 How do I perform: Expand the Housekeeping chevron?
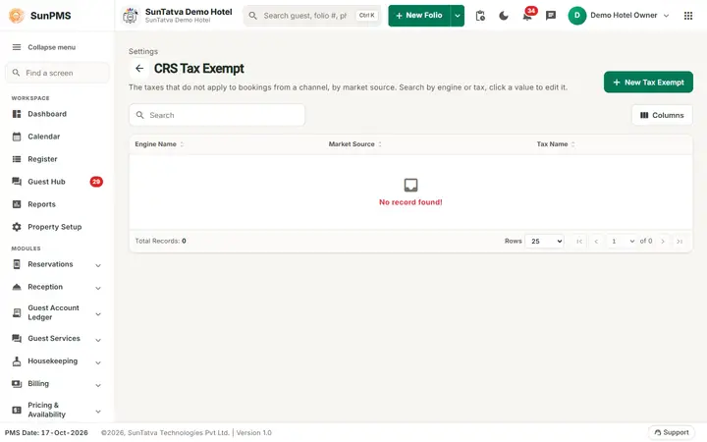(98, 362)
